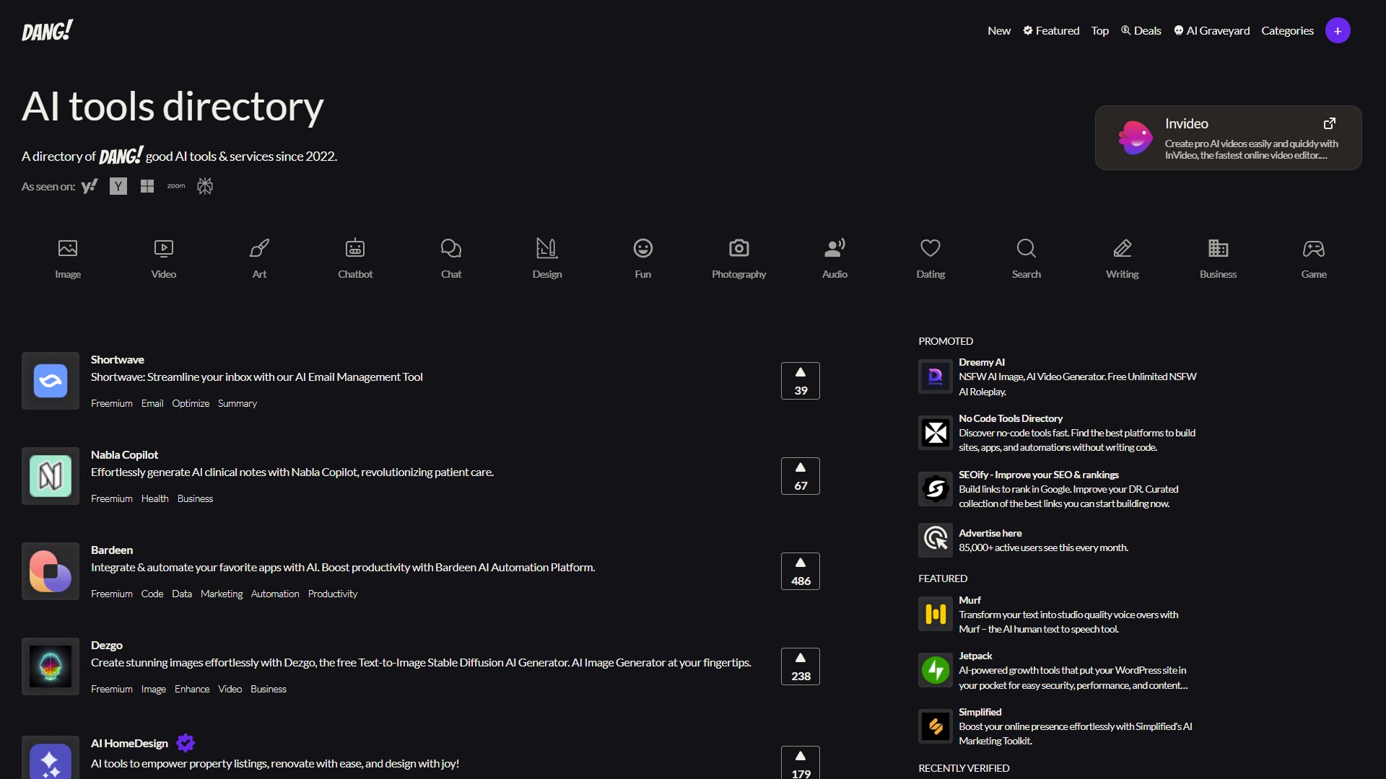Click the Shortwave app icon
The width and height of the screenshot is (1386, 779).
point(51,381)
